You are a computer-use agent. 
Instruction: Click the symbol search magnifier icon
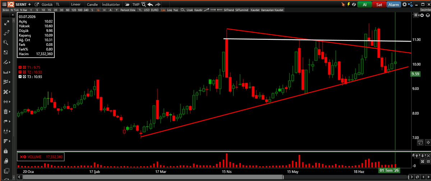click(143, 5)
